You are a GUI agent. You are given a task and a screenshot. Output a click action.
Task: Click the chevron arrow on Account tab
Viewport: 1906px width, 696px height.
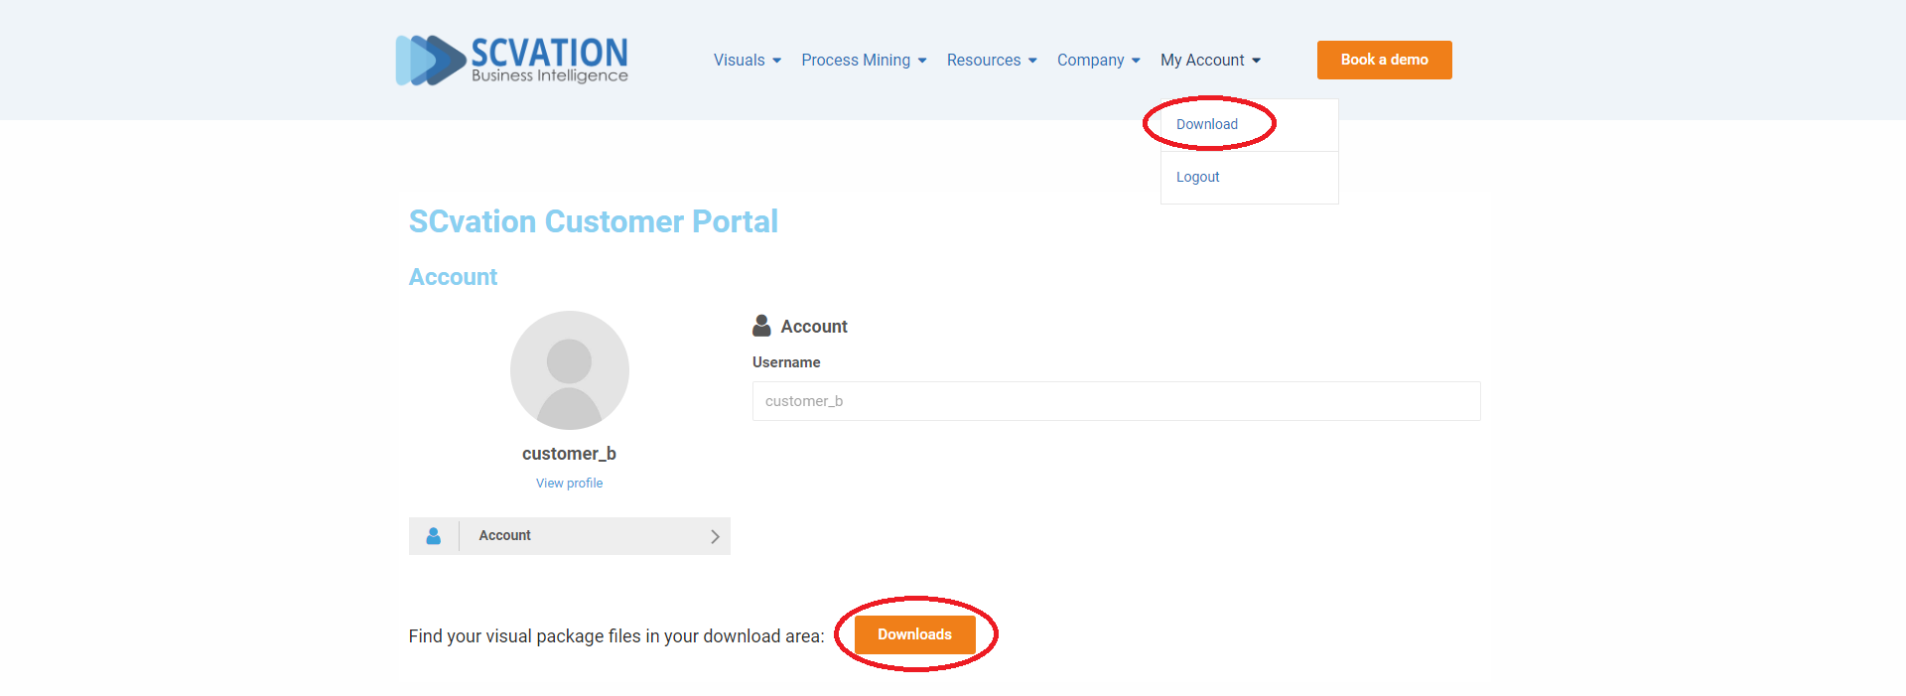tap(715, 536)
